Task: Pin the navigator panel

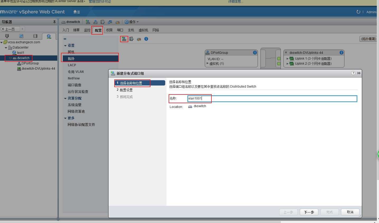Action: (x=54, y=22)
